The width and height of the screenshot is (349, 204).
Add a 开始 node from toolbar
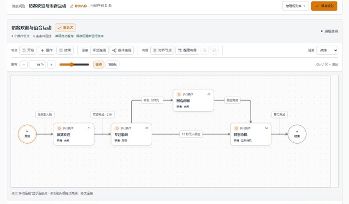28,51
